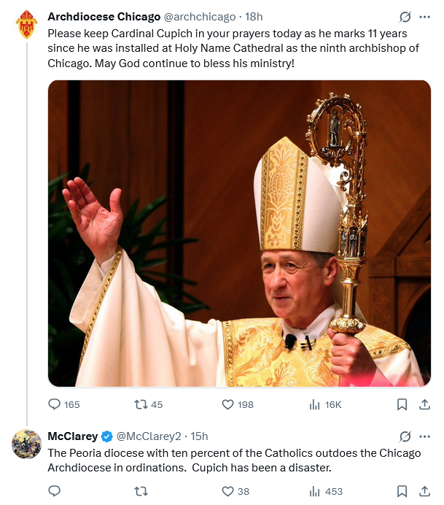Bookmark the Archdiocese Chicago post
The width and height of the screenshot is (444, 505).
[x=402, y=404]
